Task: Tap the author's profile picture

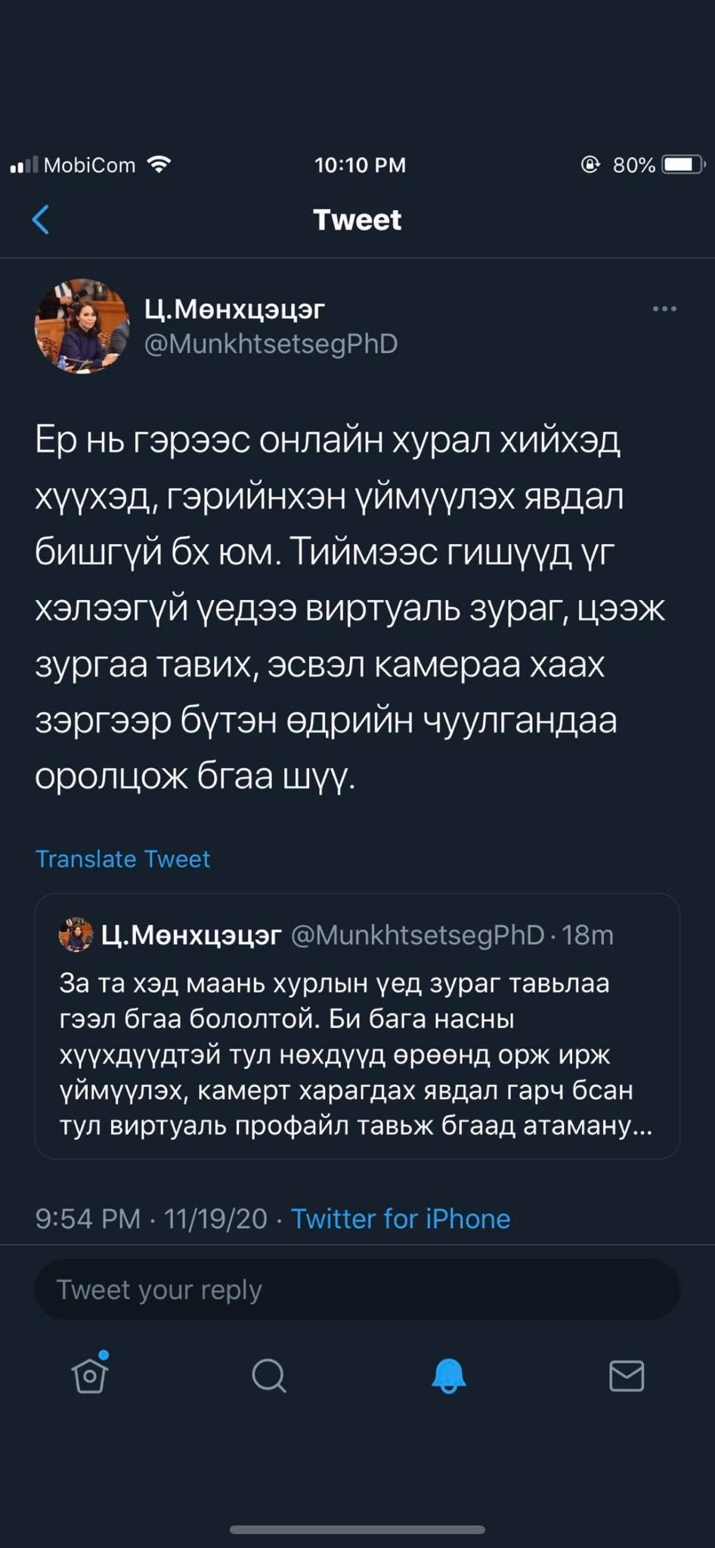Action: pyautogui.click(x=82, y=326)
